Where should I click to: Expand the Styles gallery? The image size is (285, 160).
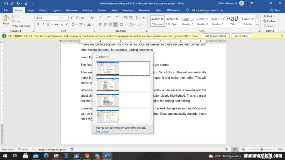point(257,25)
